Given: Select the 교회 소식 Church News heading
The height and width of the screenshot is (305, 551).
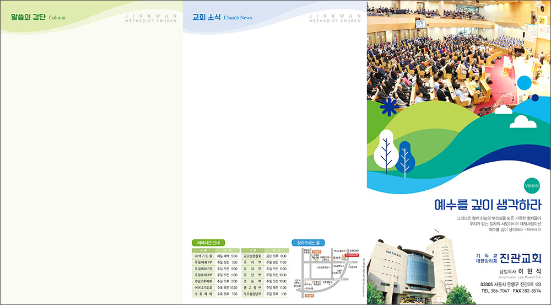Looking at the screenshot, I should pos(222,17).
